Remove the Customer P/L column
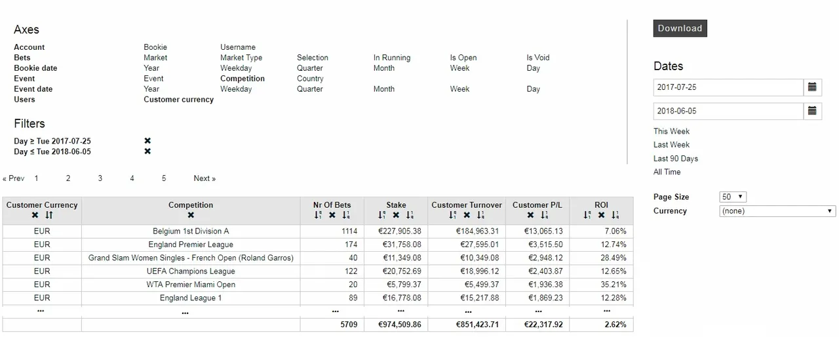 530,215
